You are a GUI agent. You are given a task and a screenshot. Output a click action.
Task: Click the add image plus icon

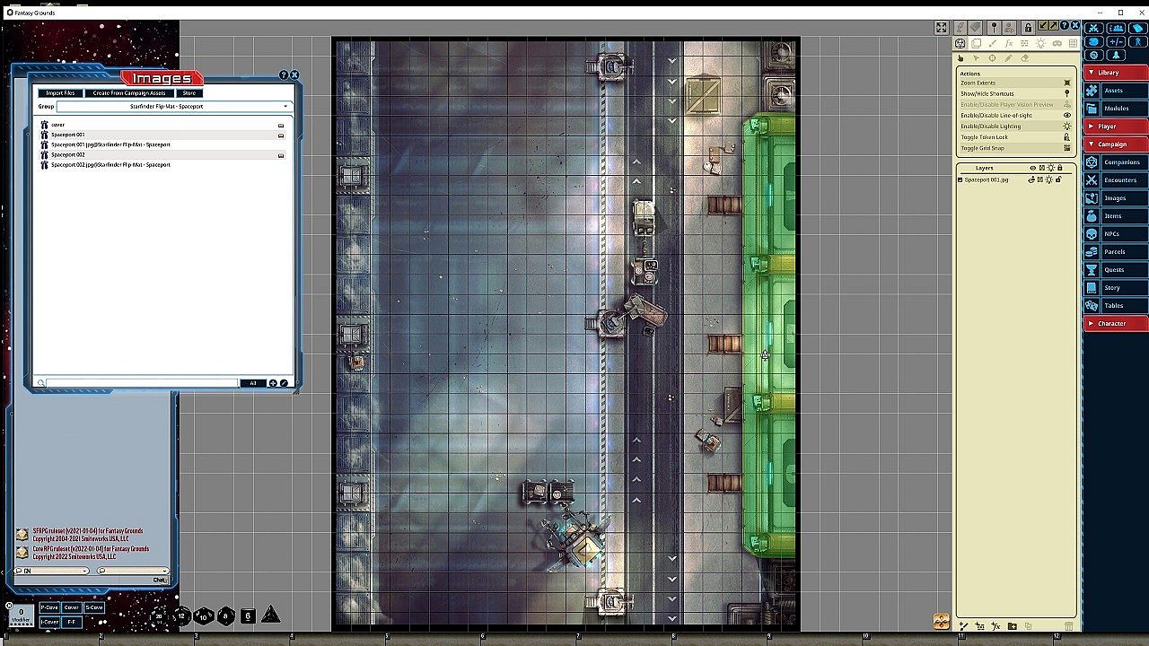click(x=273, y=383)
